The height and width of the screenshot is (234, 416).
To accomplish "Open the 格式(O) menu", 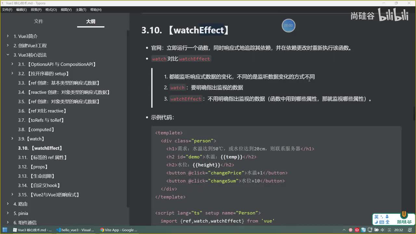I will [51, 10].
